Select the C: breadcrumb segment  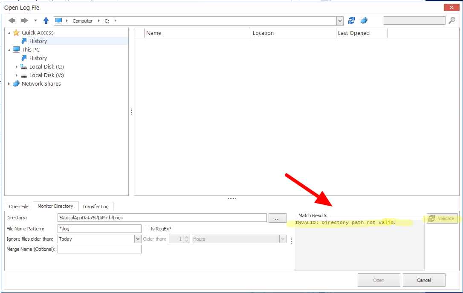[x=107, y=20]
